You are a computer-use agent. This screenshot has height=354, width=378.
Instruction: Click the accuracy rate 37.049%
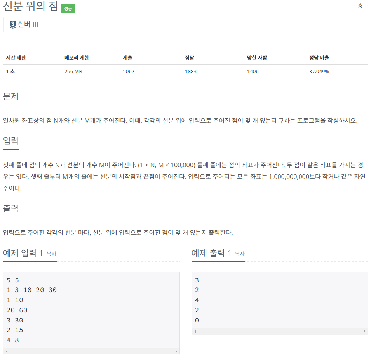point(319,71)
